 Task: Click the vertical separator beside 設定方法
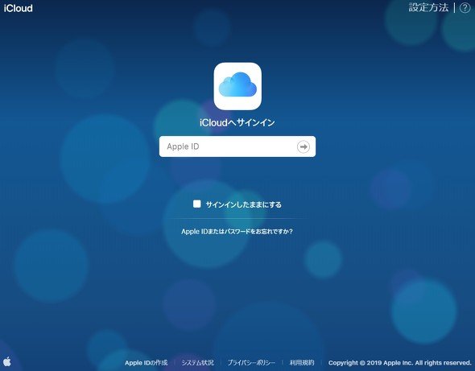454,8
